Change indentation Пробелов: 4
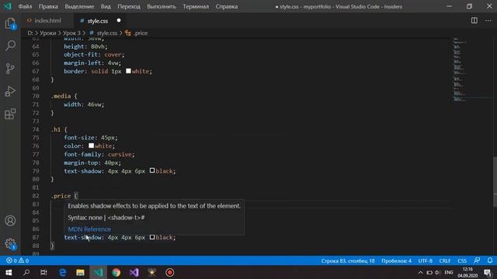The width and height of the screenshot is (497, 279). pyautogui.click(x=396, y=260)
